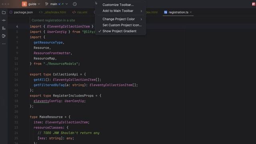Click ResourceFrontmatter in import list
Viewport: 256px width, 144px height.
[x=52, y=53]
